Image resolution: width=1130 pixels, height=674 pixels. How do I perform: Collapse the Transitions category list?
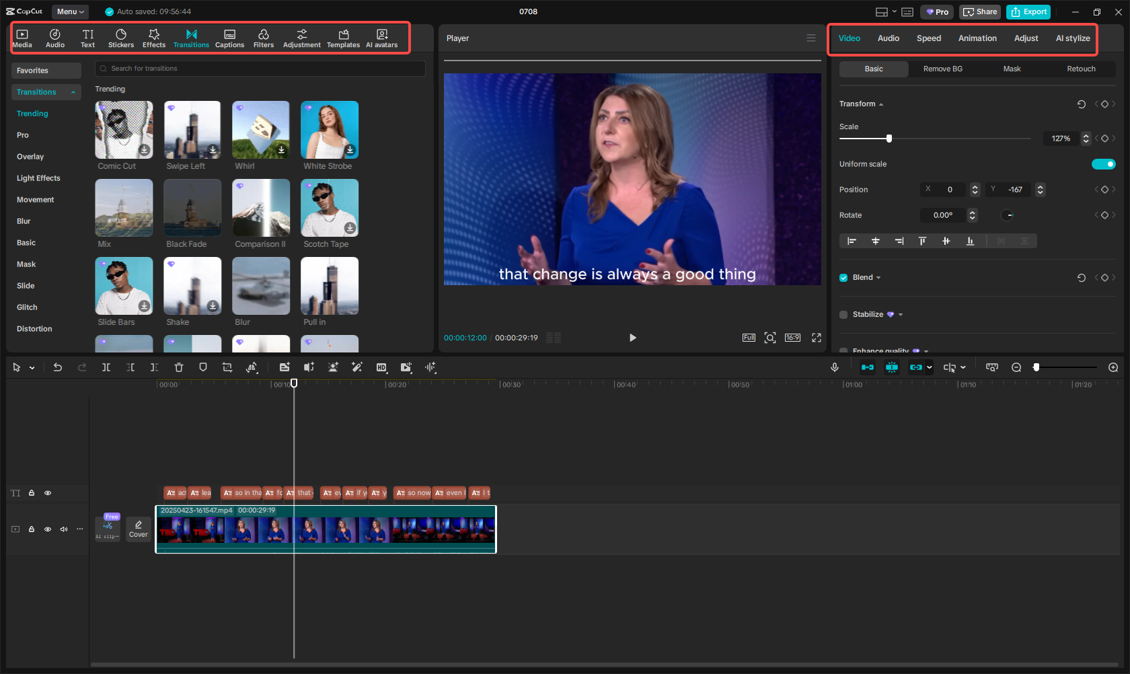[x=73, y=92]
